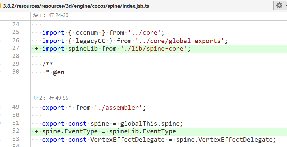Click the @en comment tag
This screenshot has height=147, width=287.
pos(59,72)
